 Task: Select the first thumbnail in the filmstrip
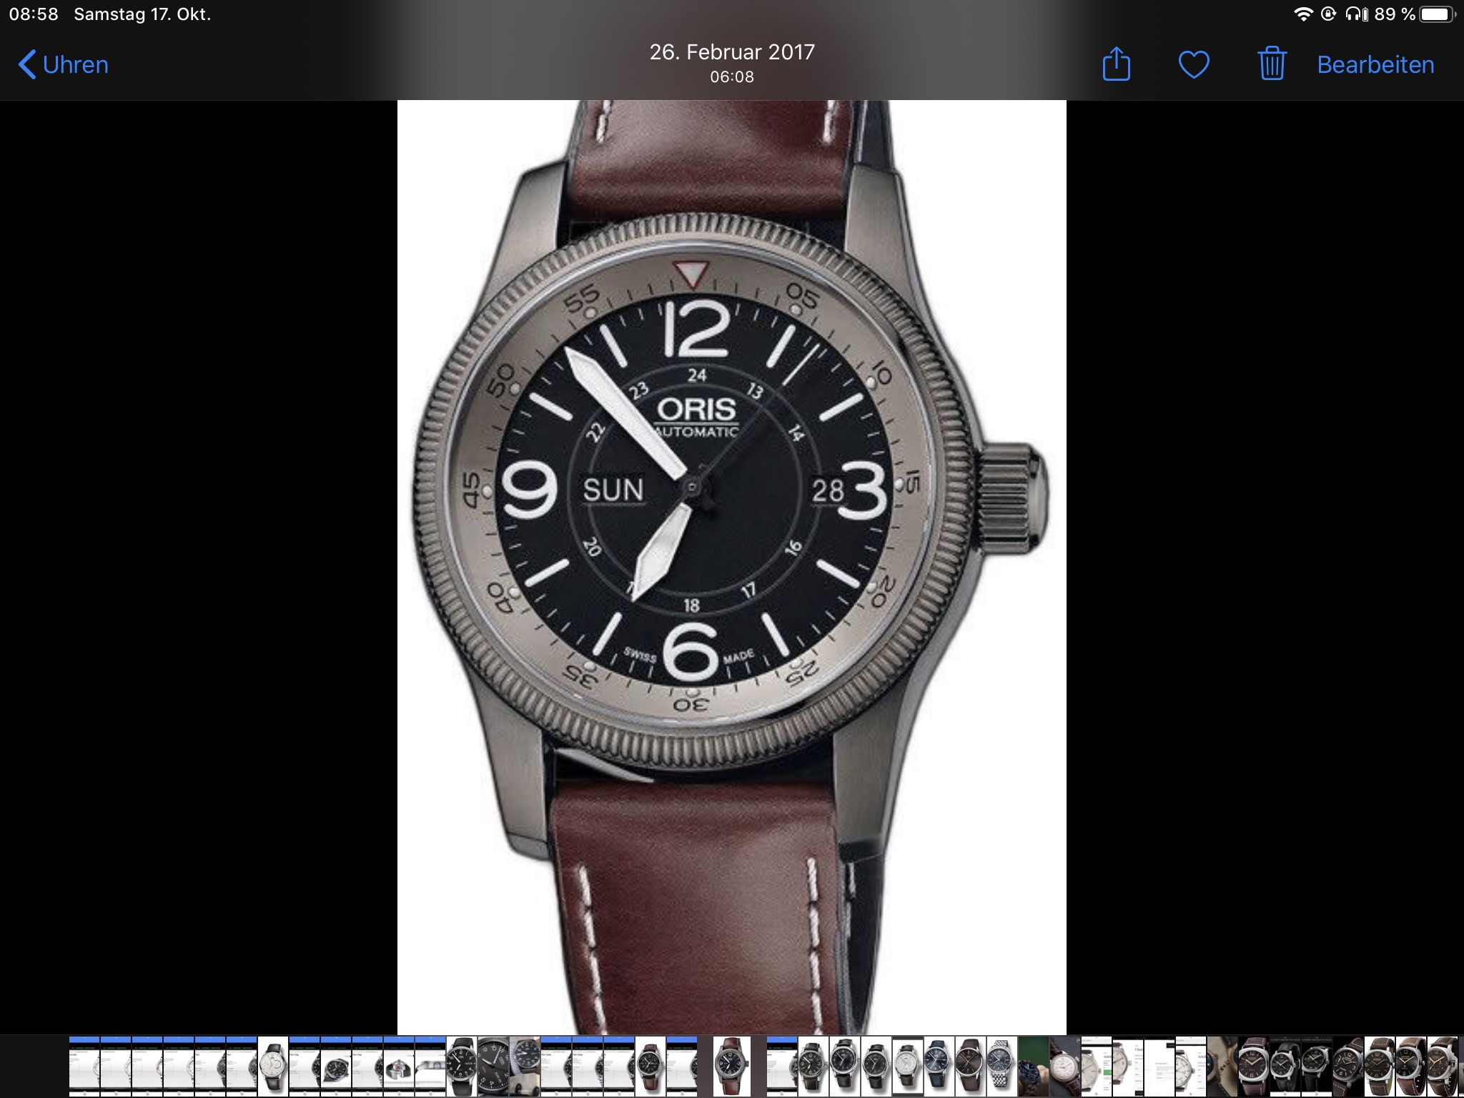[84, 1067]
